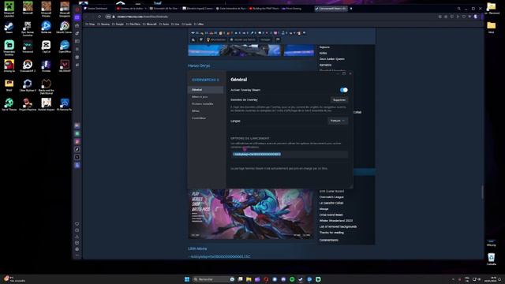Open Commentaires link in guide index
This screenshot has width=505, height=284.
pos(328,240)
